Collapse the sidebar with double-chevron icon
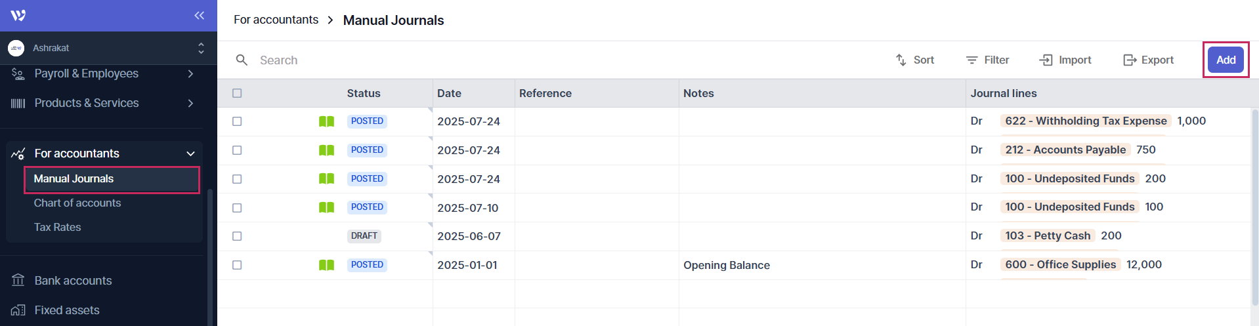Viewport: 1259px width, 326px height. point(199,16)
